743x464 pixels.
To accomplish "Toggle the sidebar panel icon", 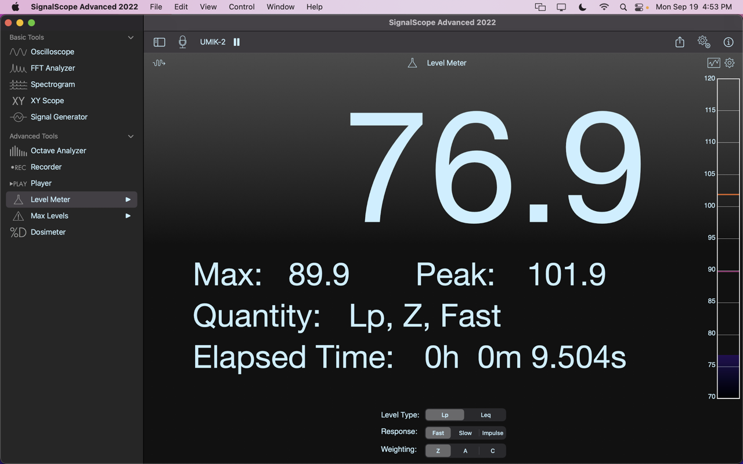I will click(159, 42).
